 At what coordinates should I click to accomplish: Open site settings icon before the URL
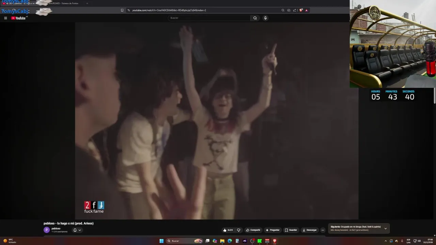point(129,10)
